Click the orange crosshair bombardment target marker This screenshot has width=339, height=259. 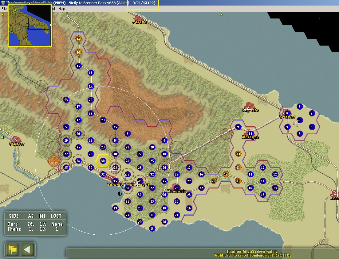pos(53,161)
